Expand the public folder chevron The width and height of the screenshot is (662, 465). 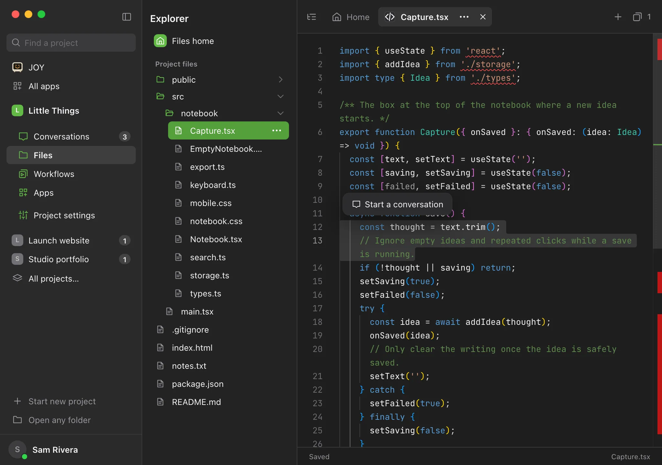[280, 79]
